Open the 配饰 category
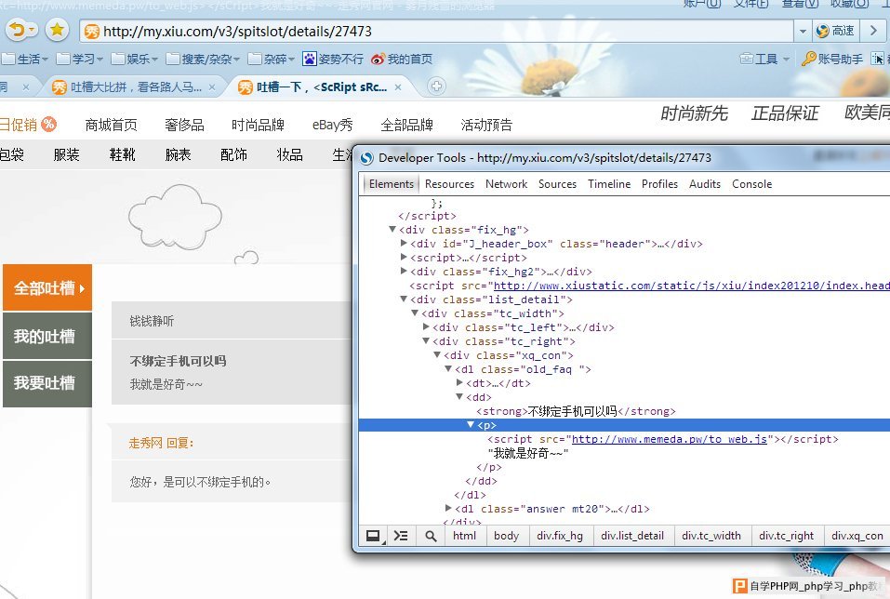Viewport: 890px width, 599px height. [x=233, y=154]
